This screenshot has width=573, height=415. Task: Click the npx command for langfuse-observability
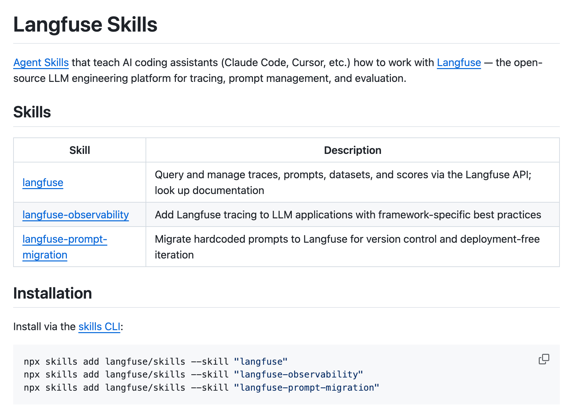[193, 375]
